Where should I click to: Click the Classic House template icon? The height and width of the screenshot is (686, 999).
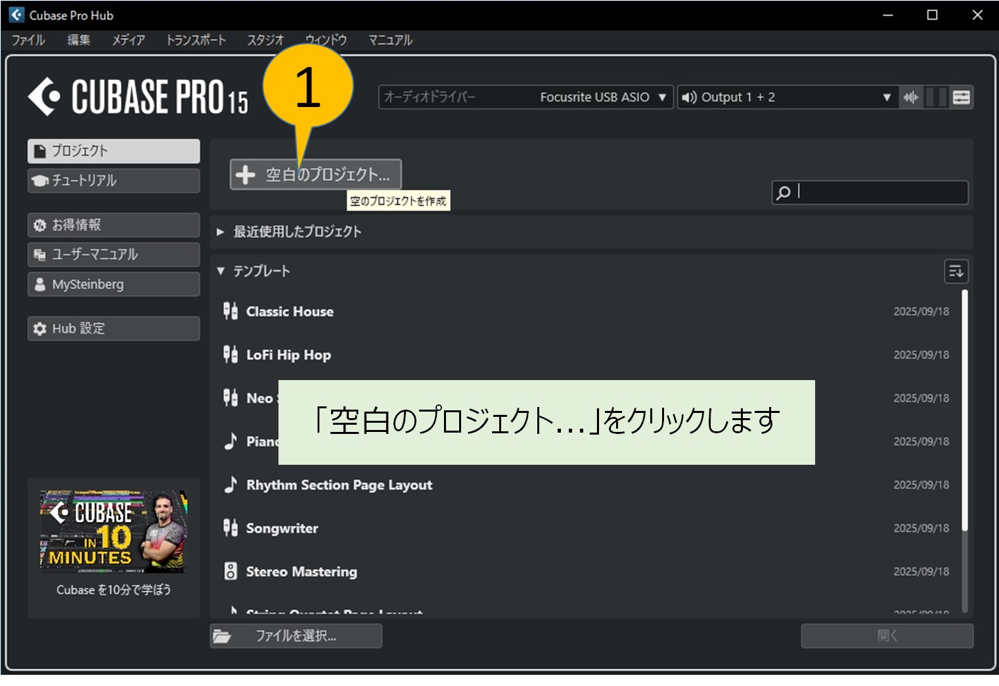(x=230, y=311)
